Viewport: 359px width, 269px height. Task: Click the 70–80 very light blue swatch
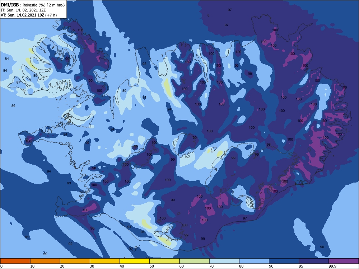click(224, 261)
